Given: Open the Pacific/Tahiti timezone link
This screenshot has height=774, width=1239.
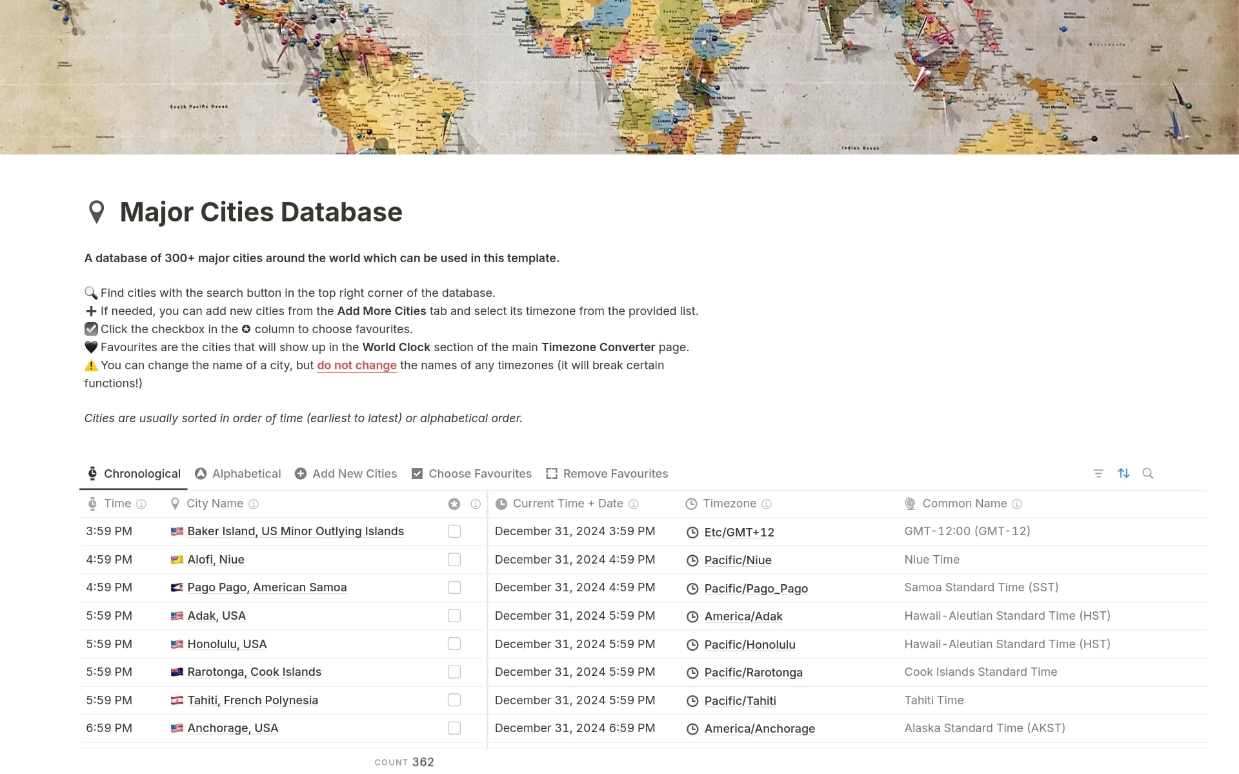Looking at the screenshot, I should tap(740, 701).
